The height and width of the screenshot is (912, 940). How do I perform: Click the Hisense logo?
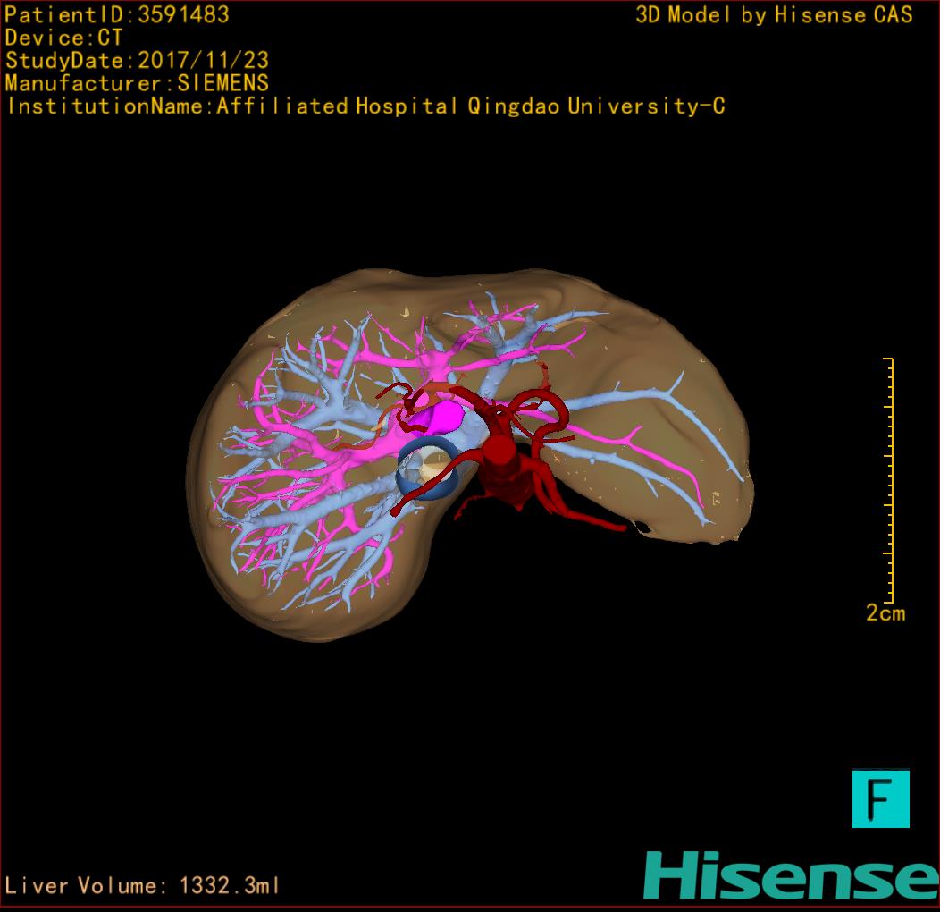point(790,874)
